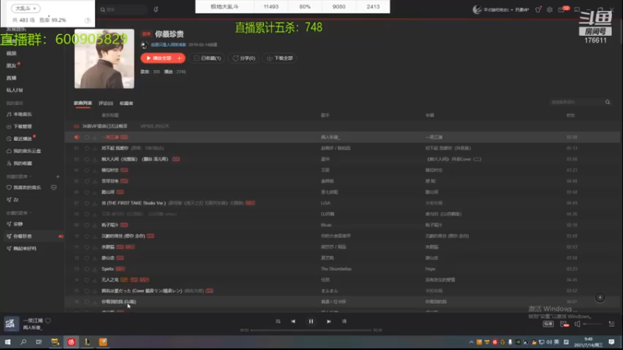Image resolution: width=623 pixels, height=350 pixels.
Task: Toggle heart on the highlighted playing row
Action: 86,138
